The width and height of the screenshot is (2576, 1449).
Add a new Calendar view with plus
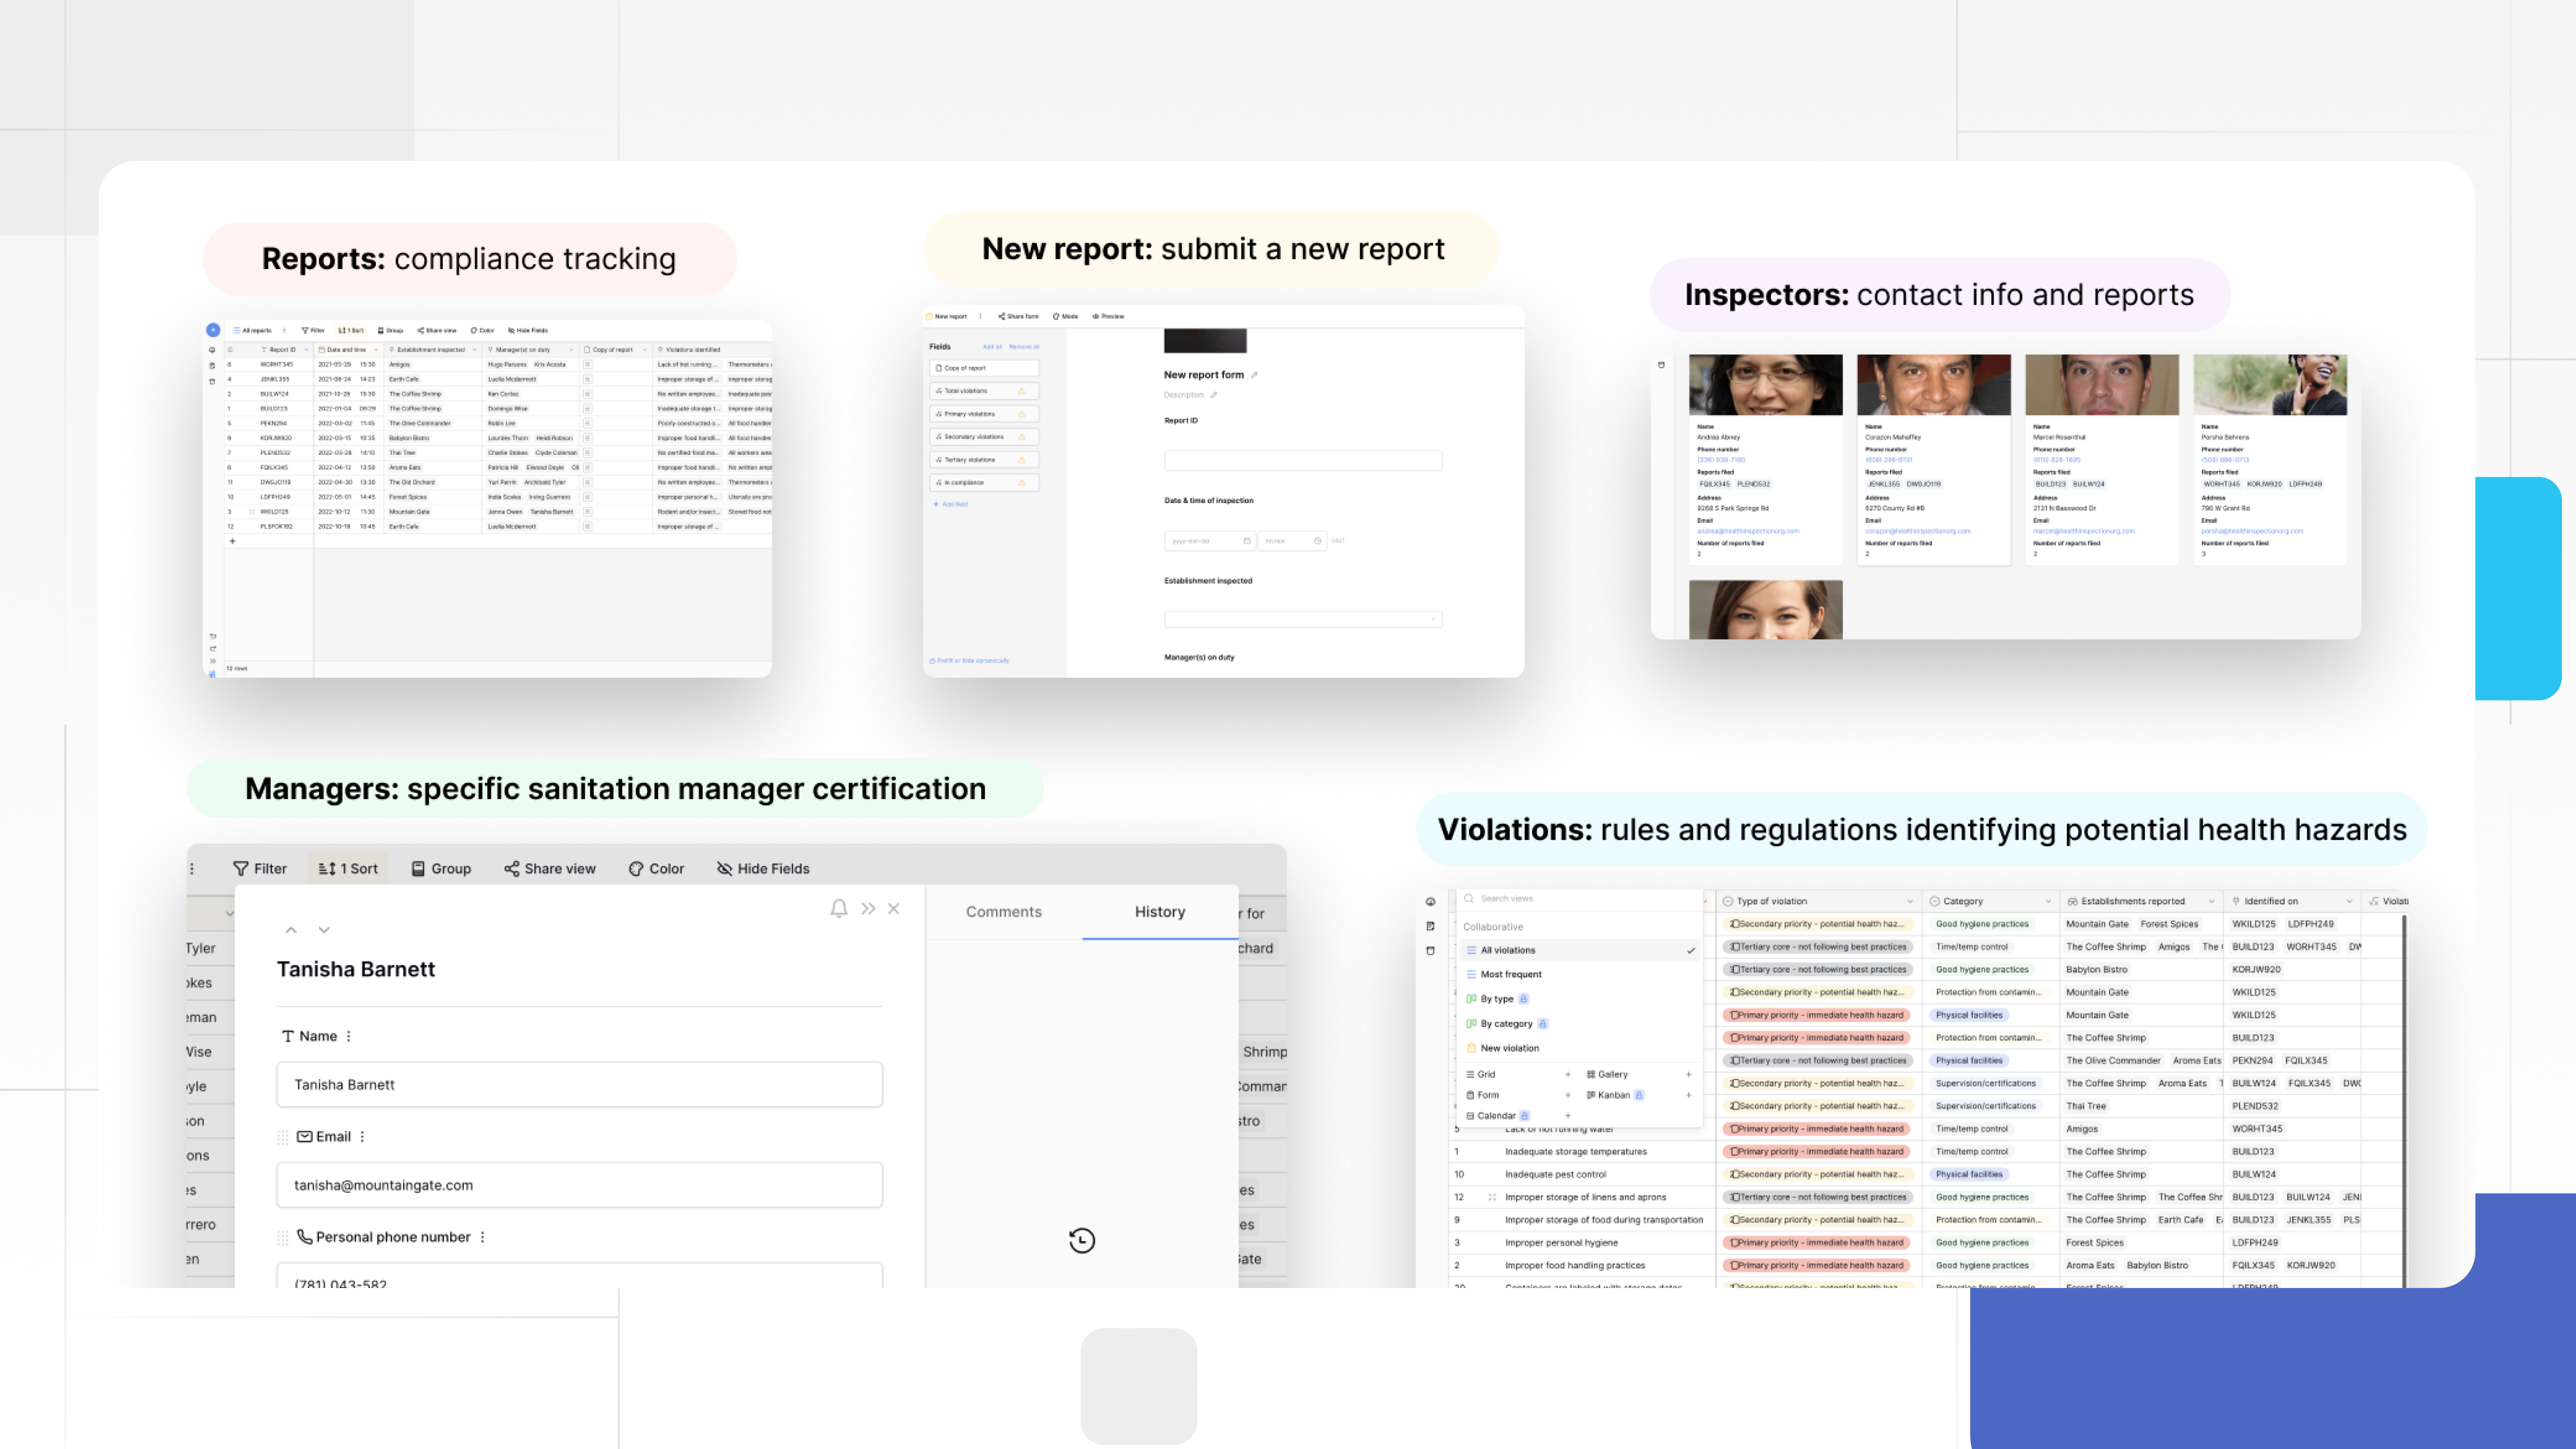tap(1568, 1116)
